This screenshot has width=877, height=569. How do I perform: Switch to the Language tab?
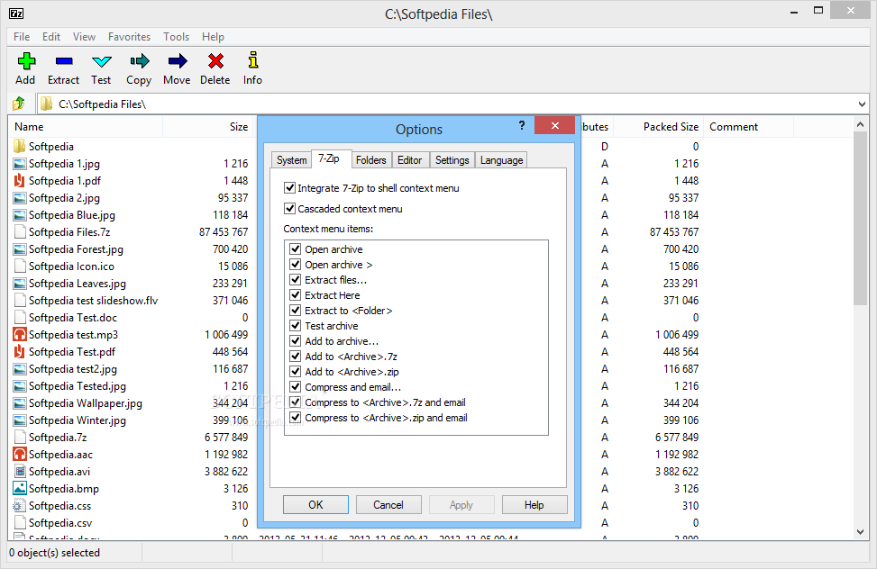coord(501,160)
